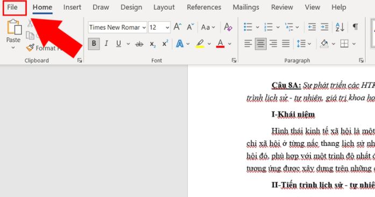The width and height of the screenshot is (375, 197).
Task: Apply red font color
Action: [220, 44]
